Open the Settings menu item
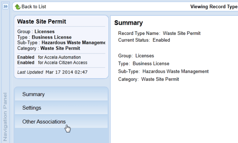The image size is (238, 143). 61,108
